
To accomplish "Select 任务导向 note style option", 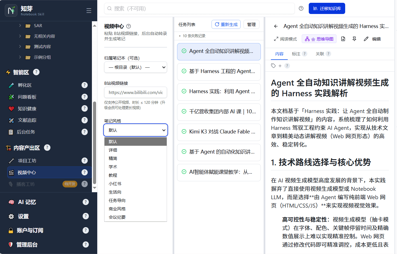I will pos(136,201).
